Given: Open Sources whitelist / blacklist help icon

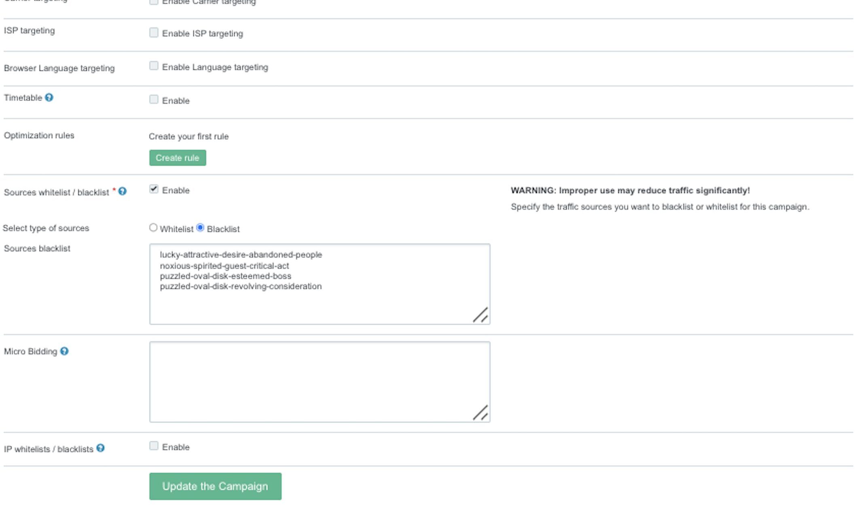Looking at the screenshot, I should (x=122, y=191).
